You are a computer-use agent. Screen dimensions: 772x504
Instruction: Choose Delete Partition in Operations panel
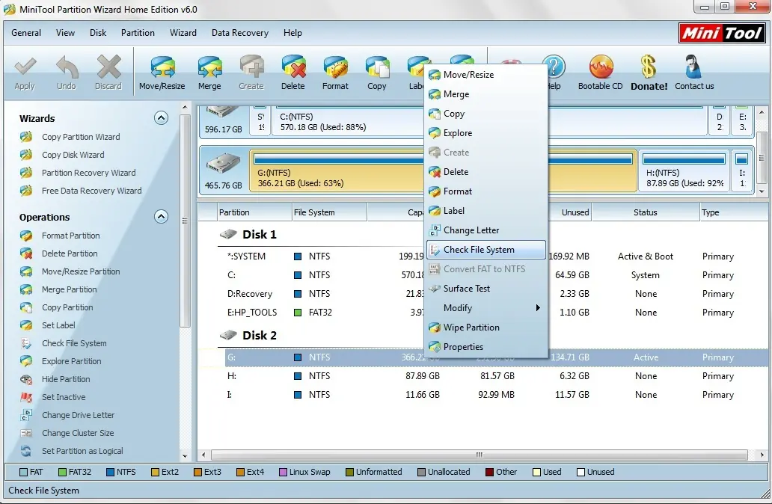coord(70,253)
